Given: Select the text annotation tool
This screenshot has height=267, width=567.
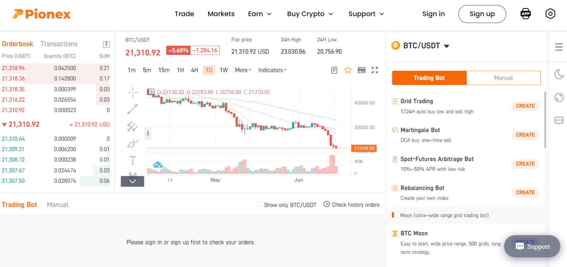Looking at the screenshot, I should coord(132,160).
